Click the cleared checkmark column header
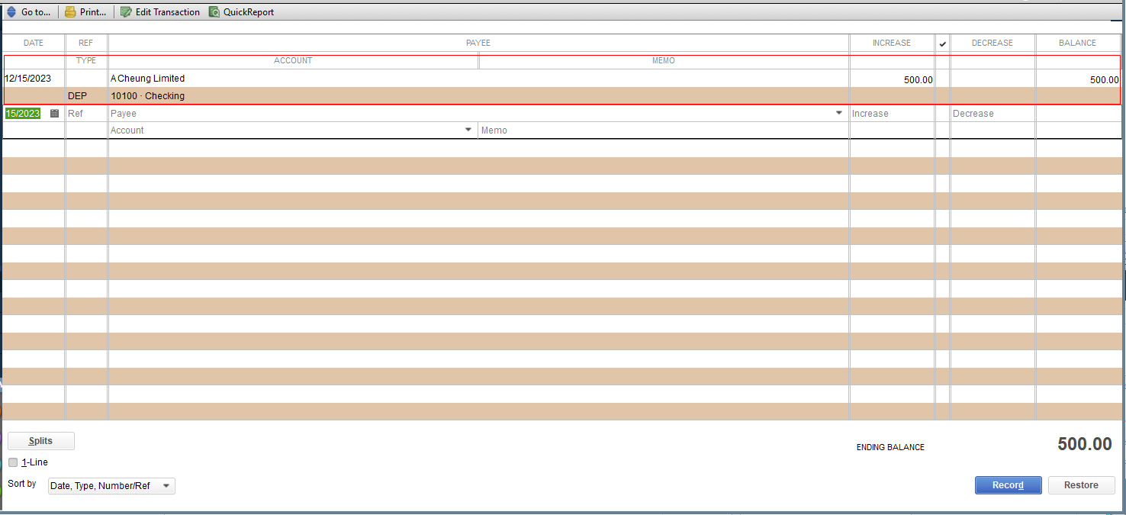Viewport: 1126px width, 515px height. tap(943, 43)
